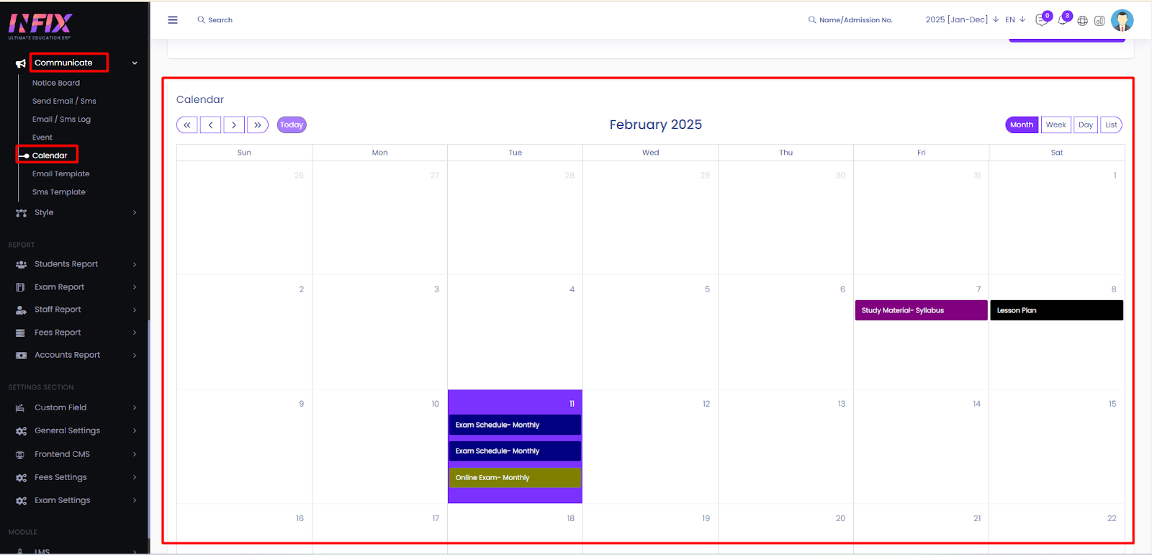Go to previous month arrow
Image resolution: width=1152 pixels, height=555 pixels.
[x=210, y=125]
